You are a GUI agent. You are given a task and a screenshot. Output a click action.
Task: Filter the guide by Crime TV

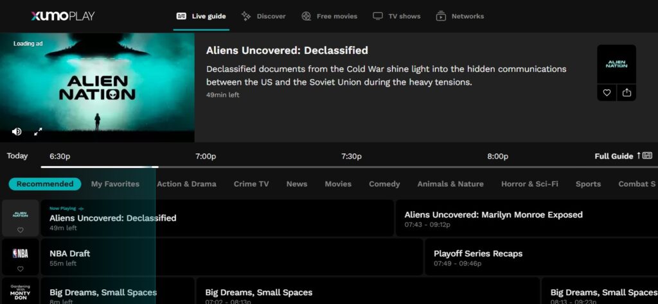[x=251, y=184]
